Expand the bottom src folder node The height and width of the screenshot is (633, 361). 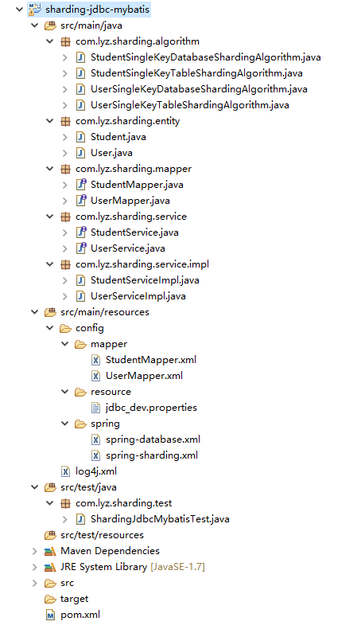(x=35, y=583)
